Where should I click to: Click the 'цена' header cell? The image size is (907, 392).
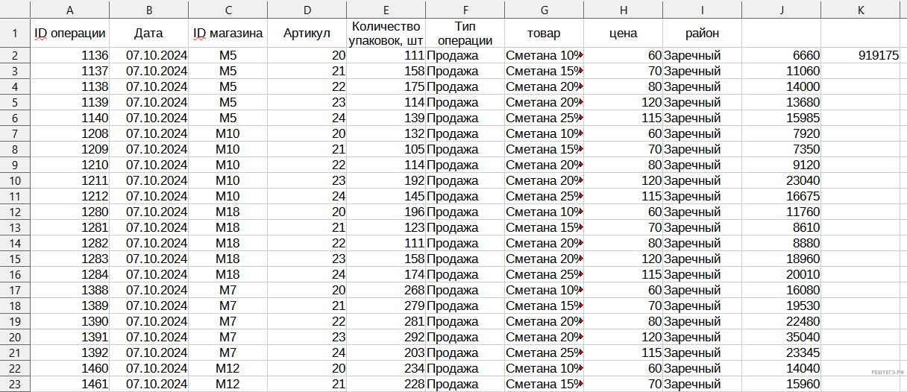tap(623, 34)
